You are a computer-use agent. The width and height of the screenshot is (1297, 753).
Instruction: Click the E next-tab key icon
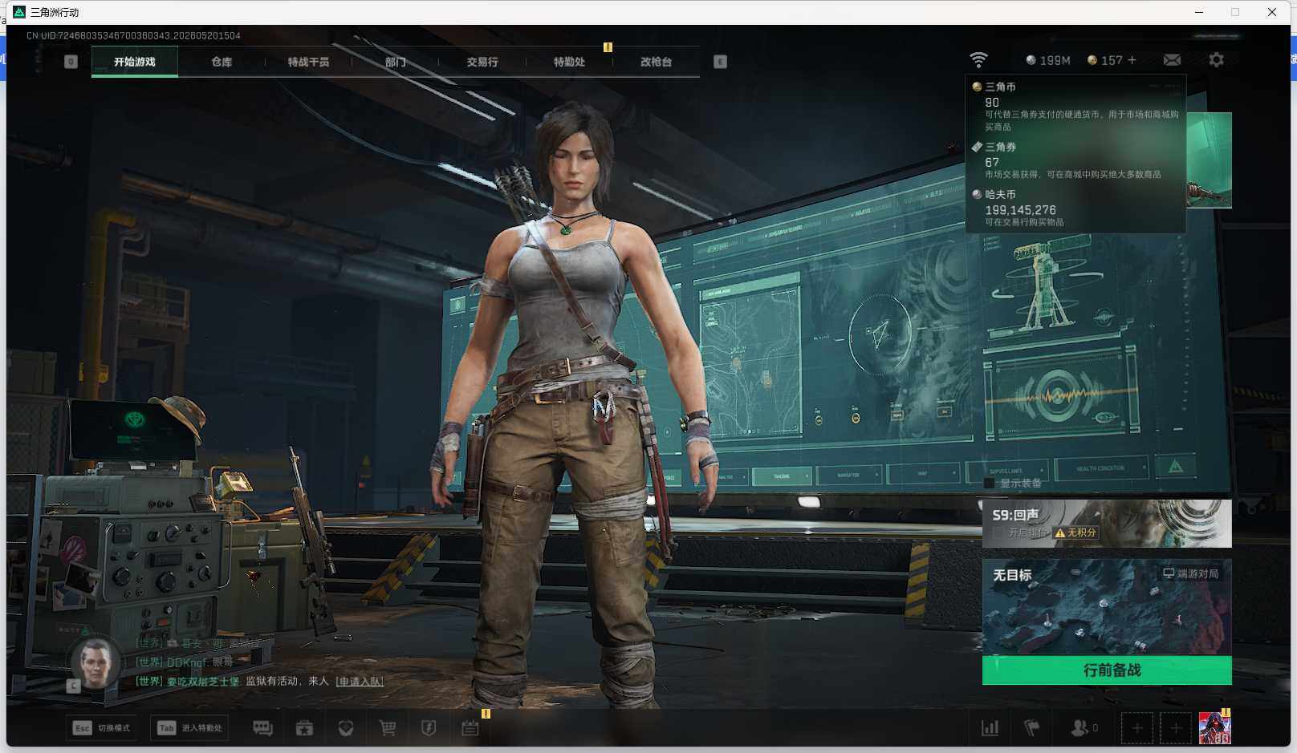720,62
